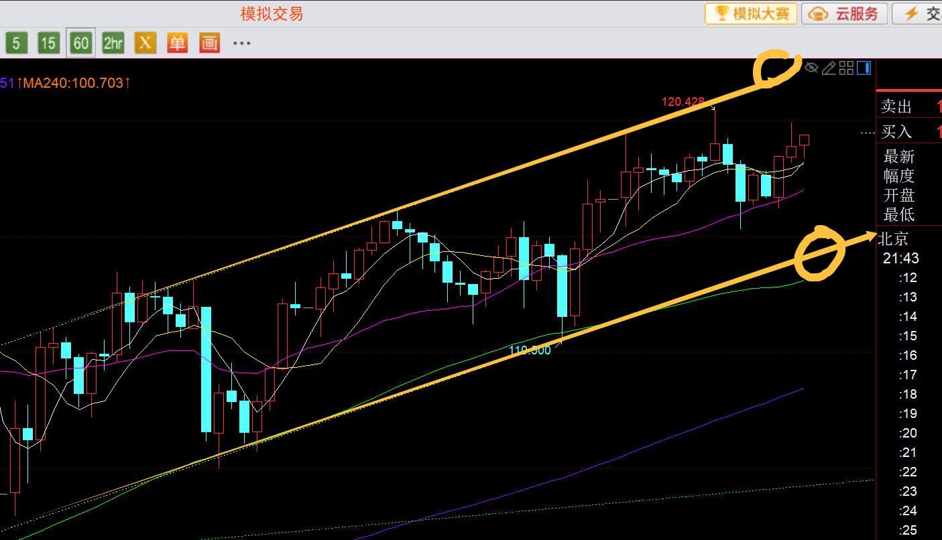Switch to the 5-minute chart period
The height and width of the screenshot is (540, 942).
tap(16, 44)
